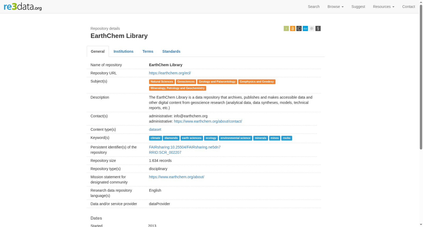423x227 pixels.
Task: Click the rocks keyword tag
Action: 287,138
